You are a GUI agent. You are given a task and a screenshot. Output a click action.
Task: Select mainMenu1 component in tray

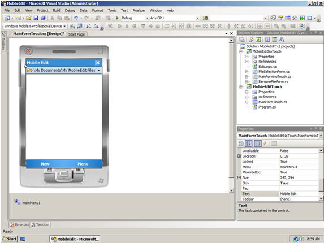[x=28, y=202]
